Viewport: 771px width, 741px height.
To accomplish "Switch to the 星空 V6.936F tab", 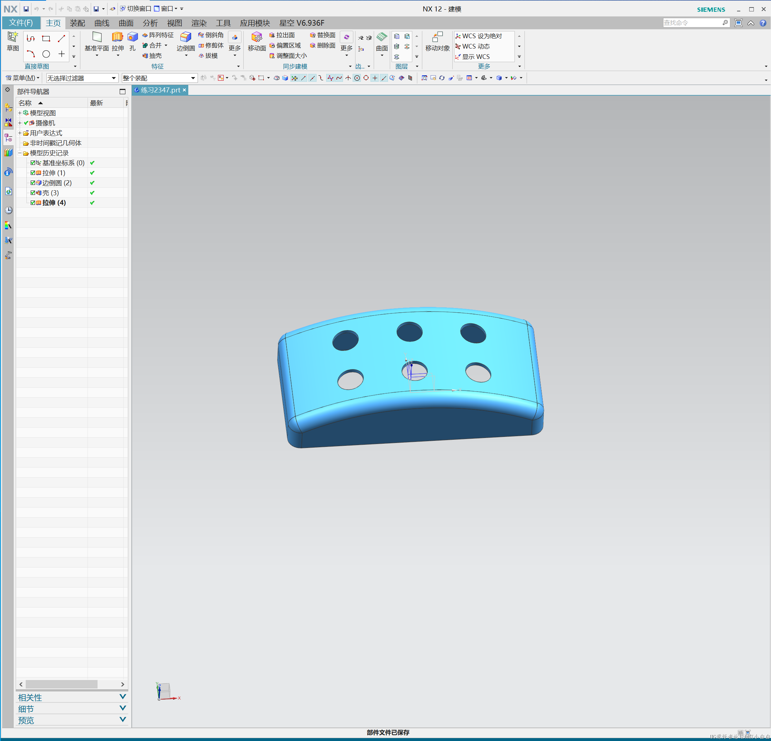I will click(x=302, y=23).
